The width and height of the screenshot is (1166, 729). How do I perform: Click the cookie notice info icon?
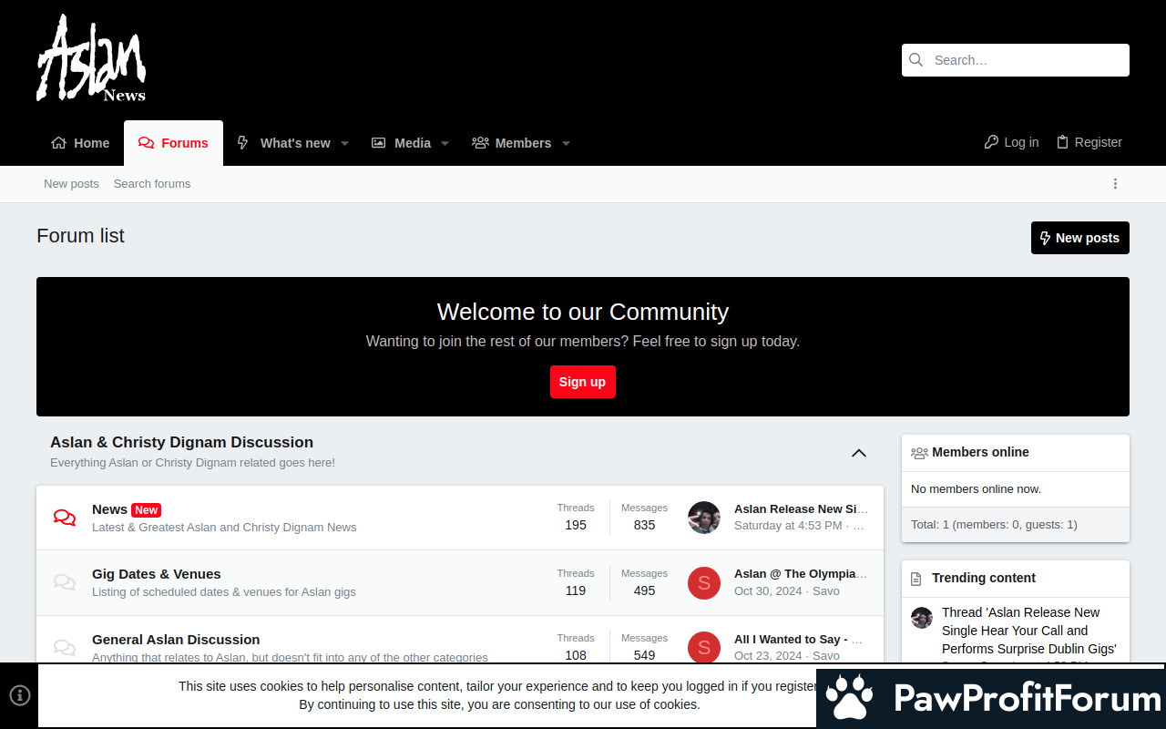point(20,695)
